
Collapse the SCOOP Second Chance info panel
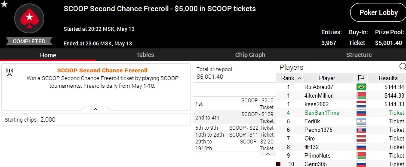point(95,109)
